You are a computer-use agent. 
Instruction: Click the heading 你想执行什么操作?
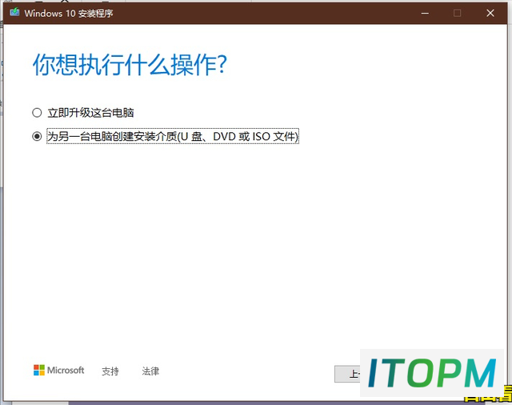(x=130, y=65)
